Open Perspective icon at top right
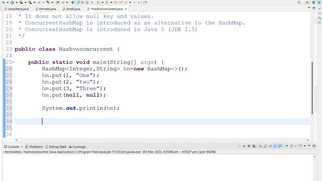The width and height of the screenshot is (322, 181). tap(307, 3)
